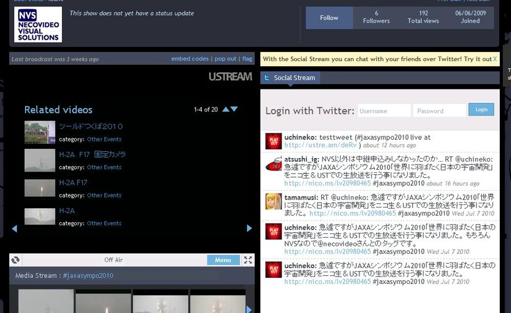Open video titled H-2A F17 固定カメラ
The width and height of the screenshot is (511, 313).
[x=92, y=154]
